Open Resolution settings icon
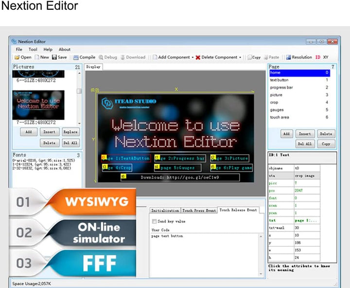The image size is (350, 288). 288,57
